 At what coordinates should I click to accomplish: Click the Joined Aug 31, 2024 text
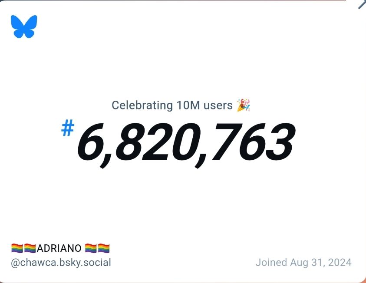click(x=303, y=263)
